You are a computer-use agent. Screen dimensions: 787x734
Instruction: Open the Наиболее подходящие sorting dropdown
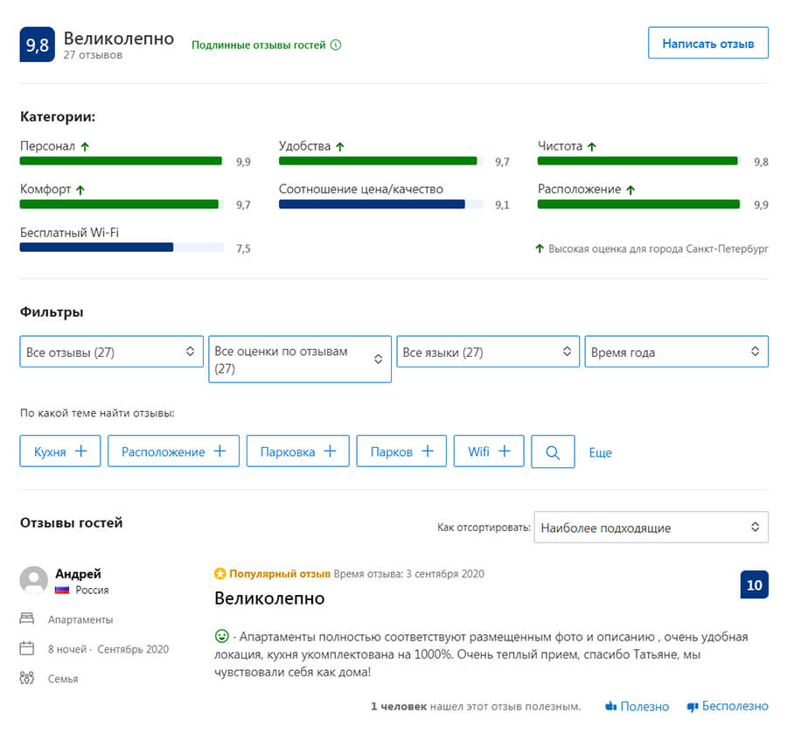pyautogui.click(x=651, y=528)
